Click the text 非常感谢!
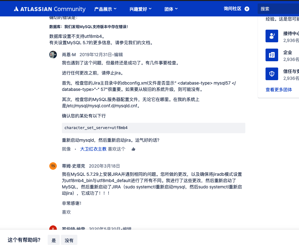 point(72,203)
